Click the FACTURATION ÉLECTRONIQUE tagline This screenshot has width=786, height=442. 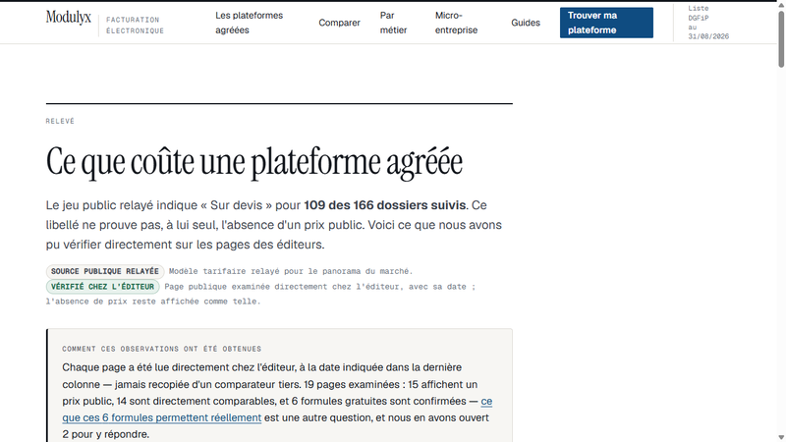135,26
